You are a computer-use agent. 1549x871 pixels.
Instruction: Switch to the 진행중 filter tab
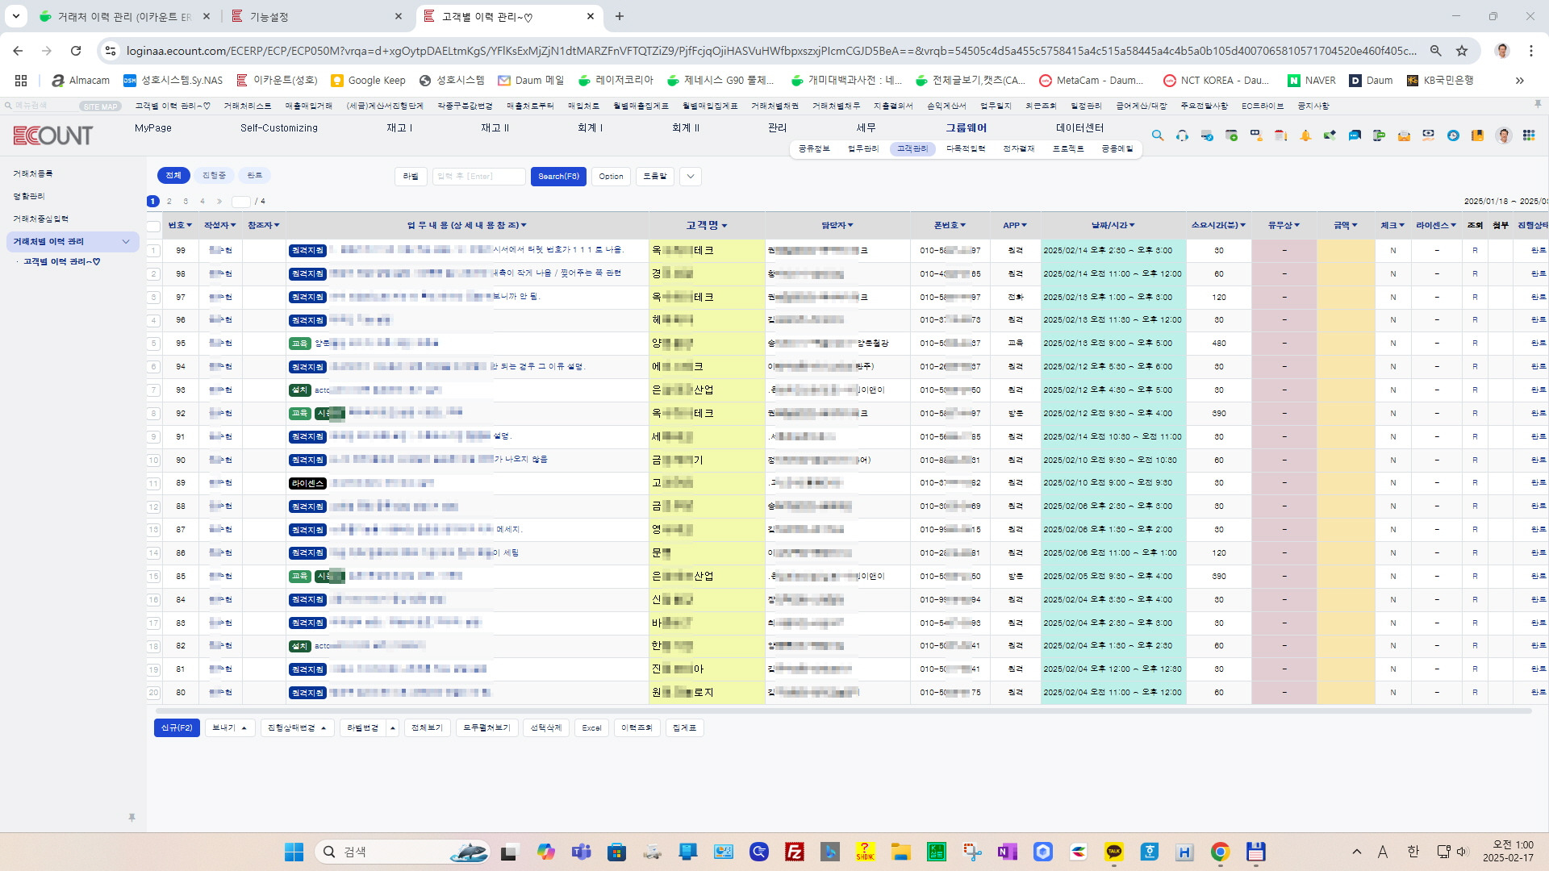214,175
